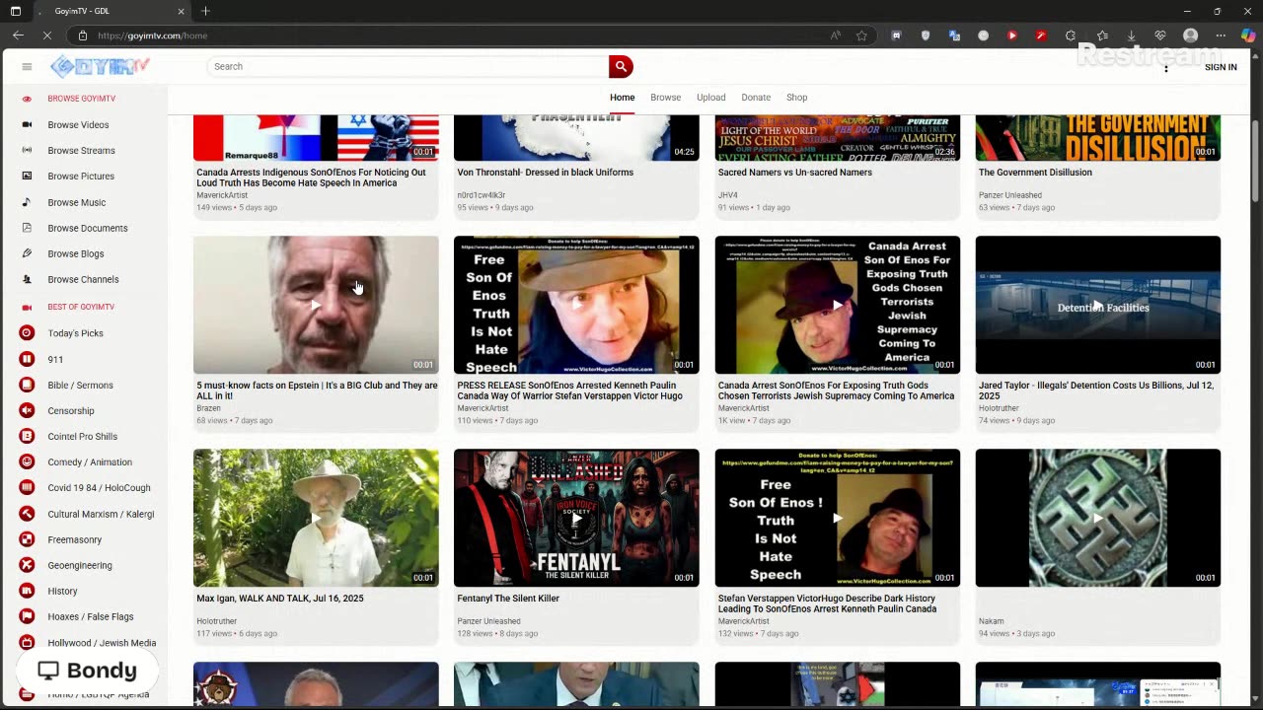Click channel name 'Brazen'

208,408
